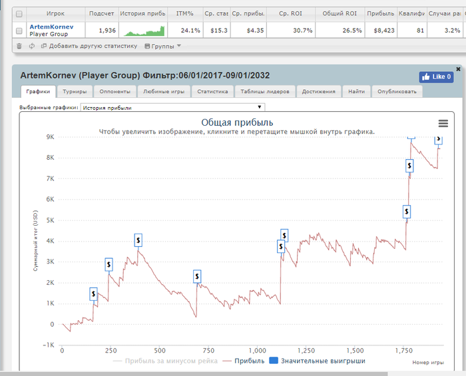Toggle Значительные выигрыши legend series
Screen dimensions: 466x376
pos(318,361)
